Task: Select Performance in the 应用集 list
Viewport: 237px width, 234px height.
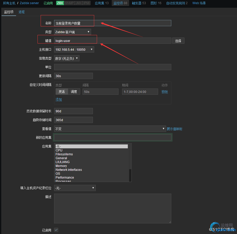Action: pyautogui.click(x=92, y=177)
